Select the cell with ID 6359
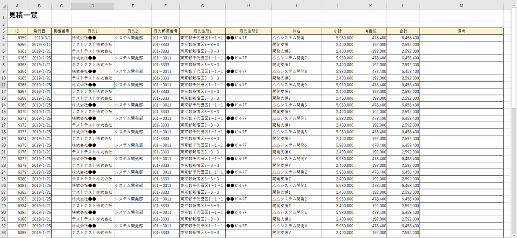This screenshot has height=238, width=517. pos(17,38)
